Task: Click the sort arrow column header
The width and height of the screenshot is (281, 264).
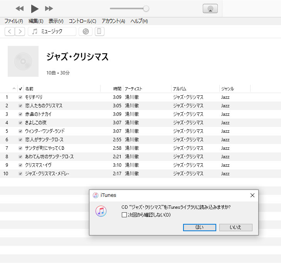Action: click(x=14, y=88)
